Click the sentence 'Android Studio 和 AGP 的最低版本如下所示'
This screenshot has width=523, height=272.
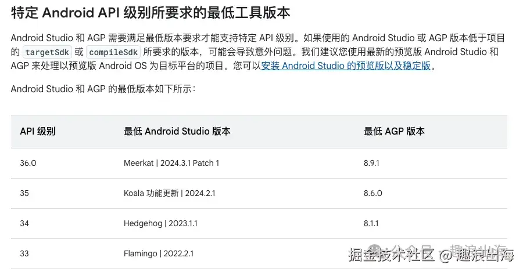103,89
